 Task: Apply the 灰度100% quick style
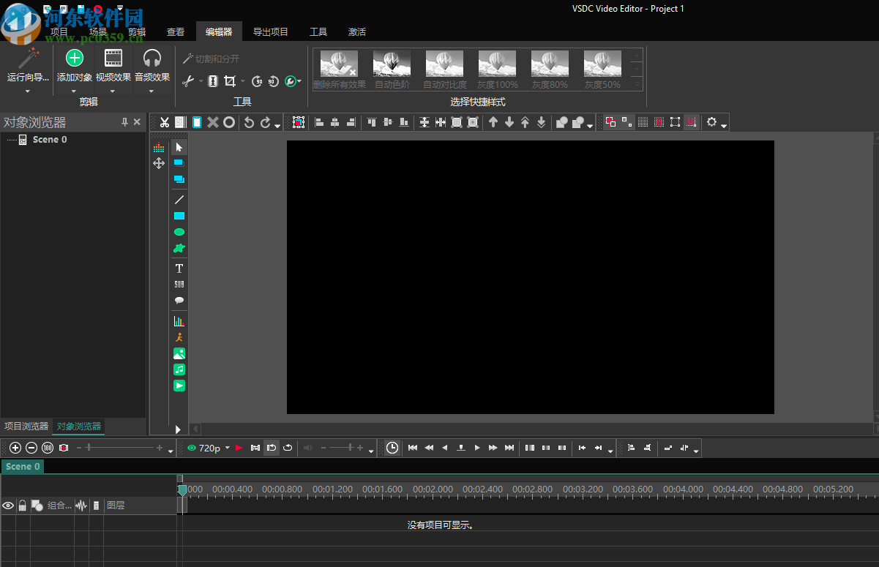pos(497,69)
